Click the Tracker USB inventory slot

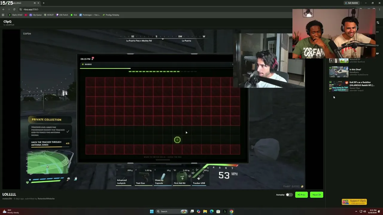click(x=200, y=177)
